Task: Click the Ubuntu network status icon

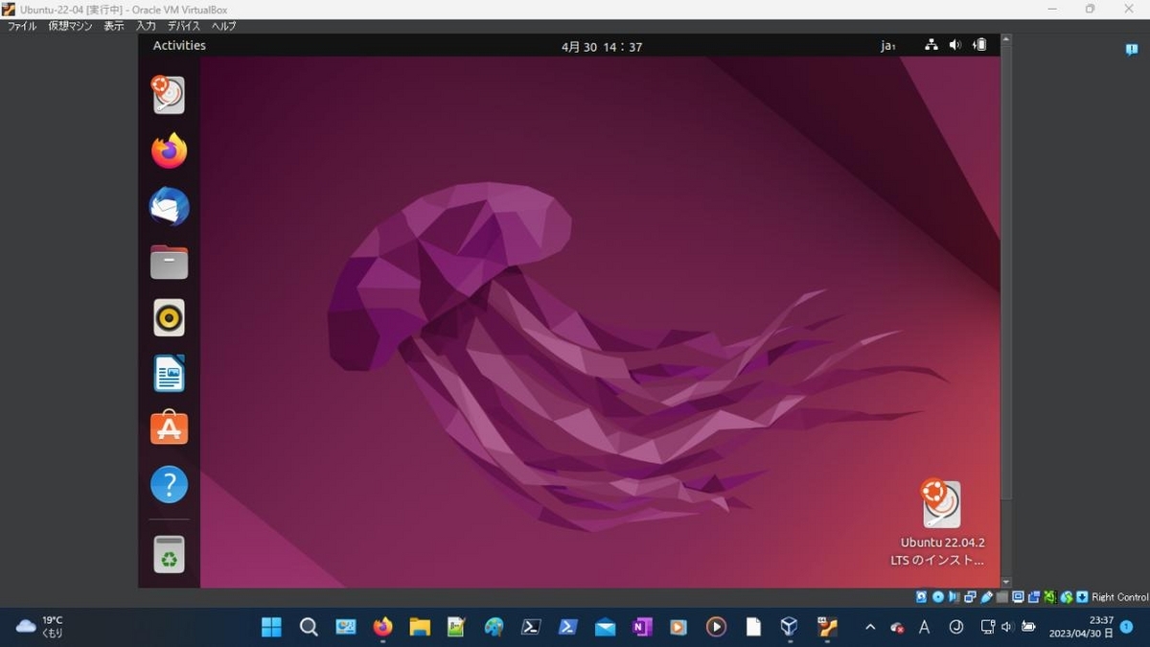Action: pyautogui.click(x=931, y=45)
